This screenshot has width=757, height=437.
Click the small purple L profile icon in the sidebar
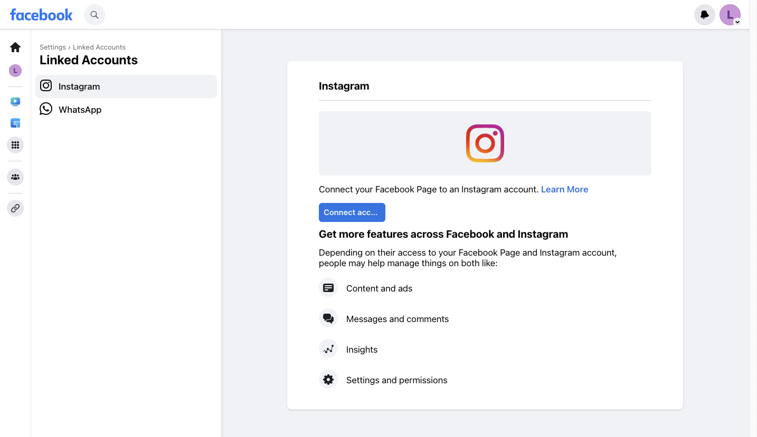pyautogui.click(x=15, y=70)
